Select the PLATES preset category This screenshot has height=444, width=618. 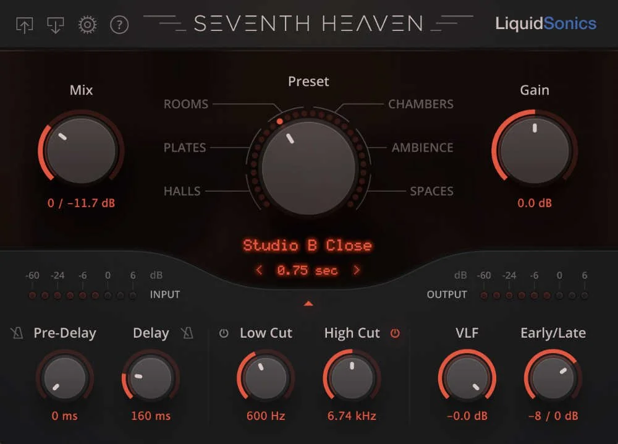(185, 147)
